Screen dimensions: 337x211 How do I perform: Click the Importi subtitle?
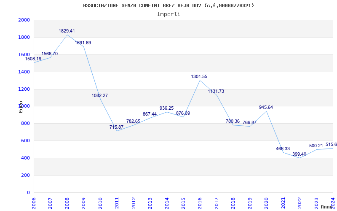coord(168,14)
